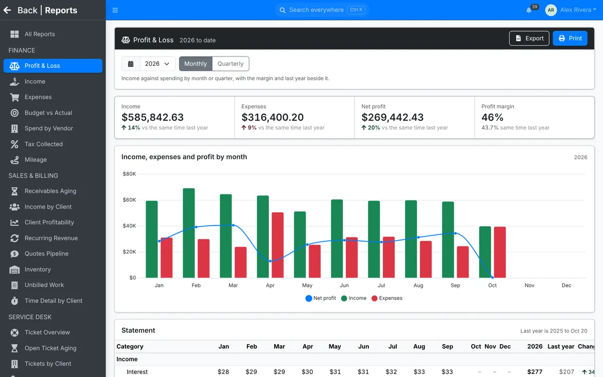Screen dimensions: 603x377
Task: Click the Budget vs Actual target icon
Action: (x=15, y=113)
